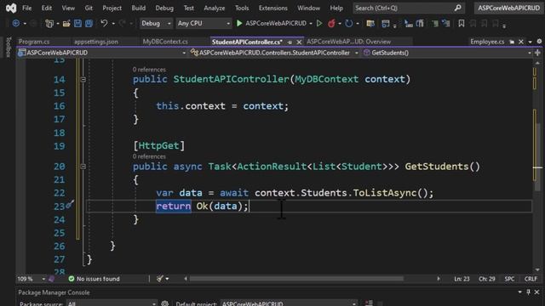Open the Toolbox side panel
Screen dimensions: 545x306
click(x=9, y=47)
